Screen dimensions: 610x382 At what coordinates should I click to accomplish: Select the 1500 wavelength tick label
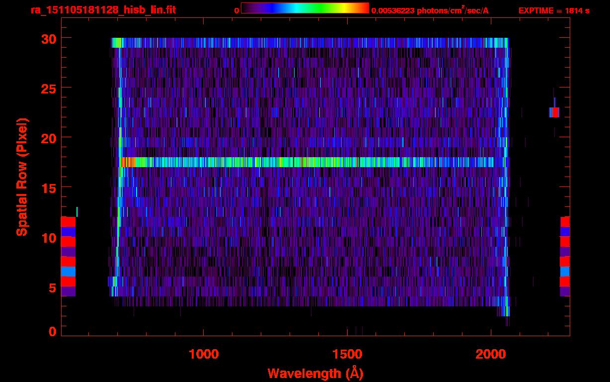pos(347,354)
